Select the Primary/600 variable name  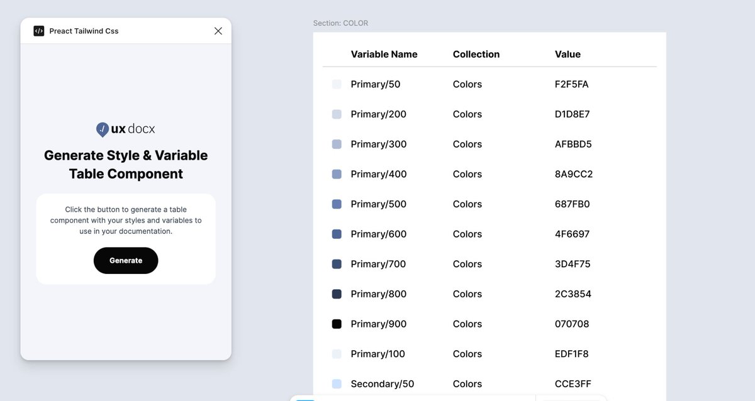pyautogui.click(x=379, y=234)
